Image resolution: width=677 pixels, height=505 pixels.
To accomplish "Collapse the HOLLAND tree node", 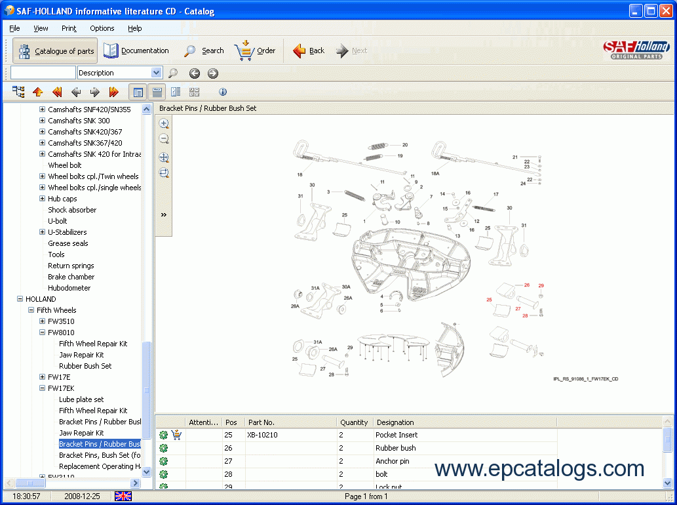I will 20,299.
